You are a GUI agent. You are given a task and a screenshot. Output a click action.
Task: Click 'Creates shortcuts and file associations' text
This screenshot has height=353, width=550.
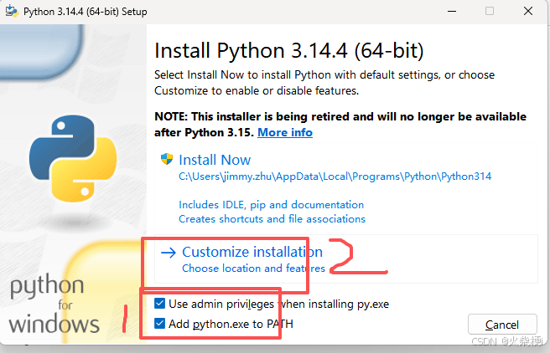(272, 219)
